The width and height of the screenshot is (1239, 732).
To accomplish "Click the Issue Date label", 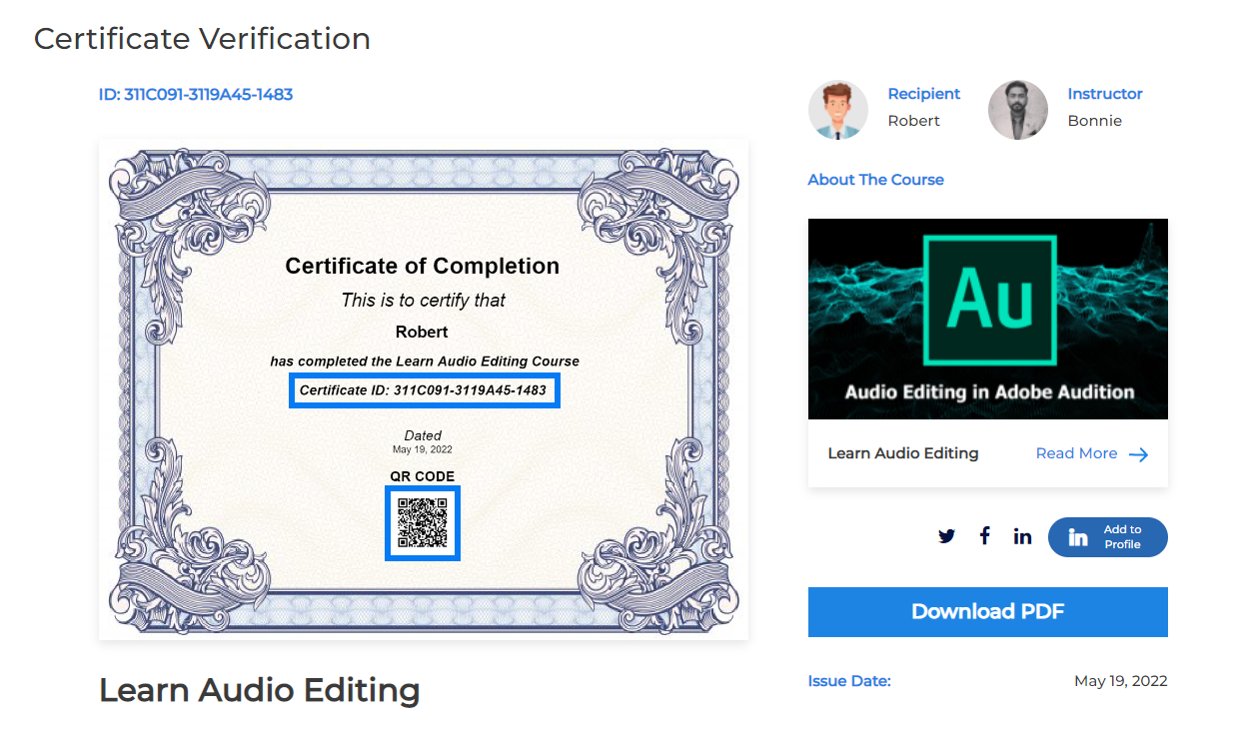I will tap(849, 680).
